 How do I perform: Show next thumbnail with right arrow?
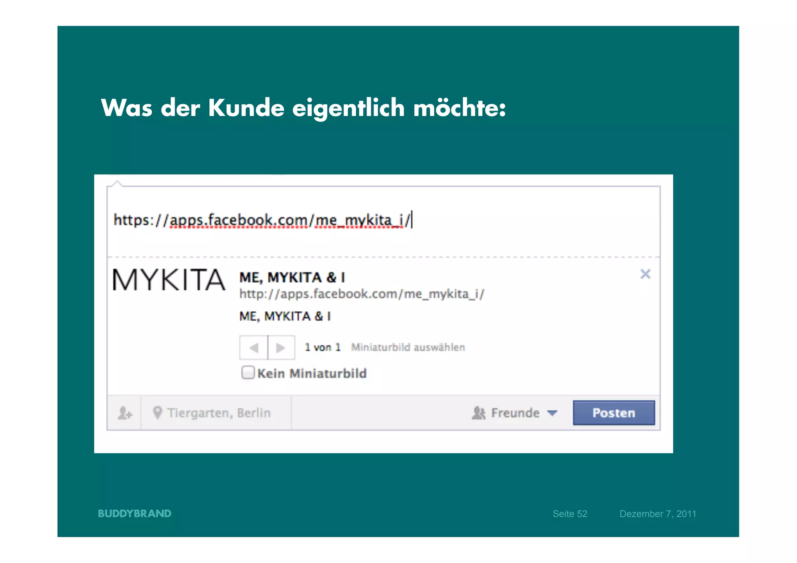pyautogui.click(x=281, y=347)
